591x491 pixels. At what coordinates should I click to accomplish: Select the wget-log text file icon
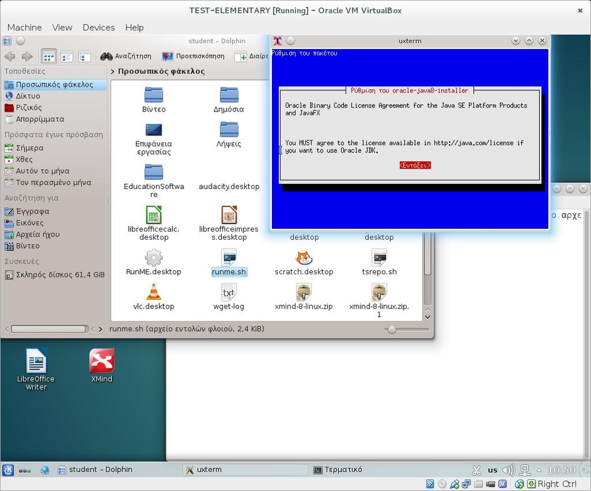point(229,292)
